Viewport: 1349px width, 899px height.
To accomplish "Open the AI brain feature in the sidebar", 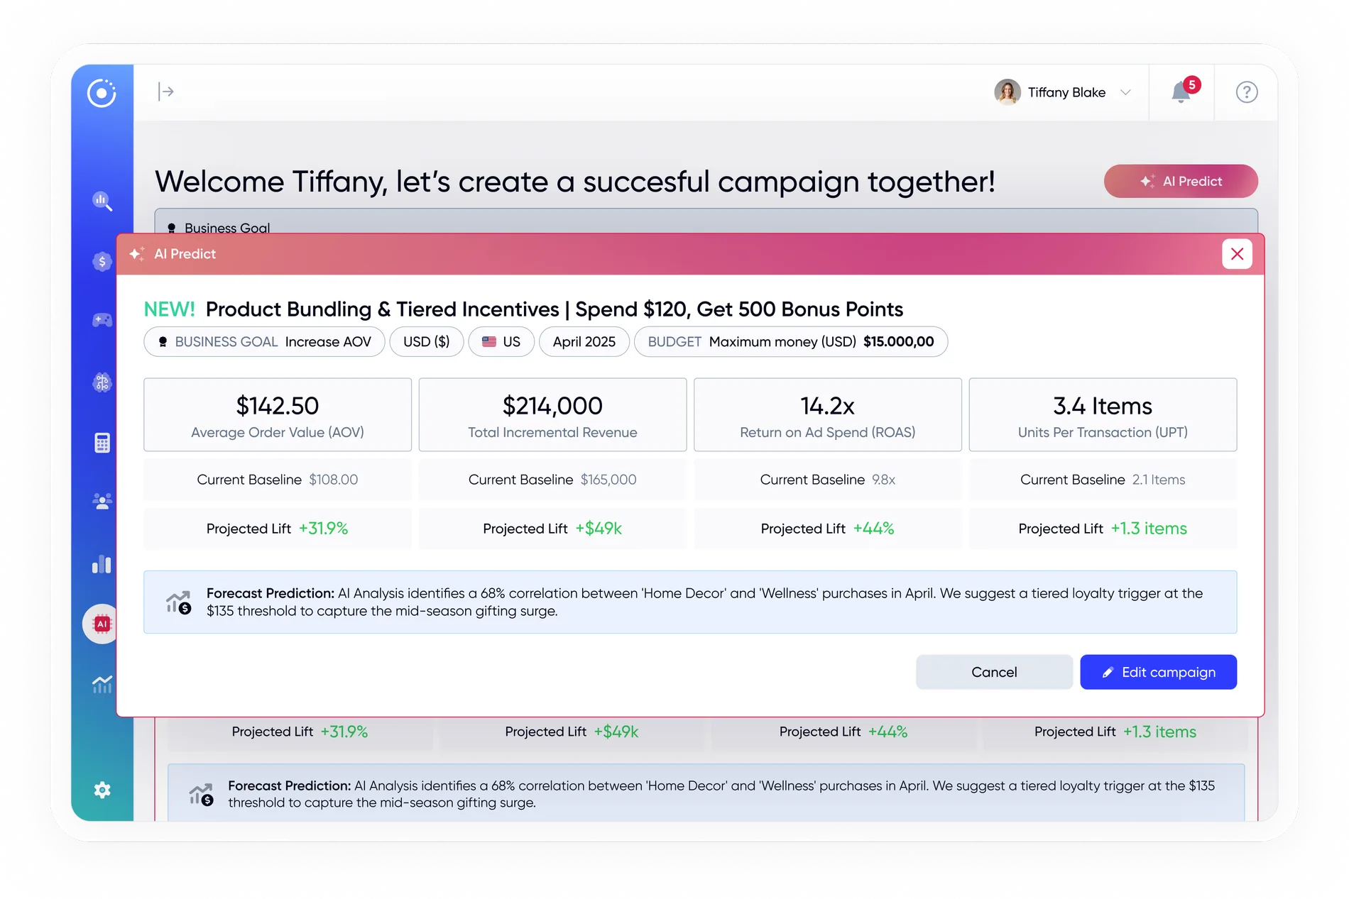I will pyautogui.click(x=102, y=382).
